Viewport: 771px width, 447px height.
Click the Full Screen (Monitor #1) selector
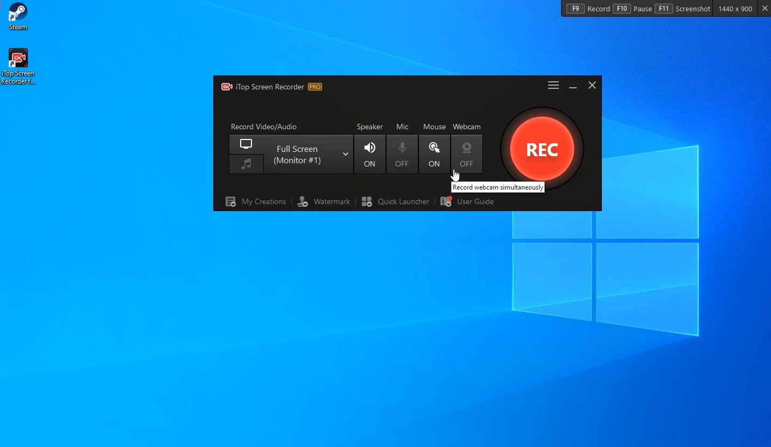(x=297, y=155)
